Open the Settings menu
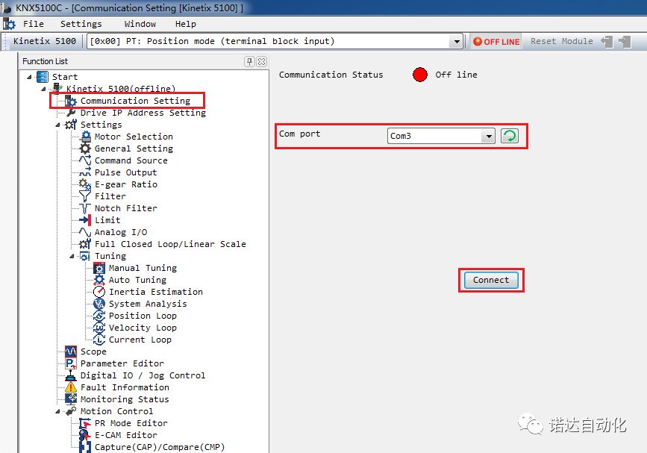The width and height of the screenshot is (647, 453). 81,24
